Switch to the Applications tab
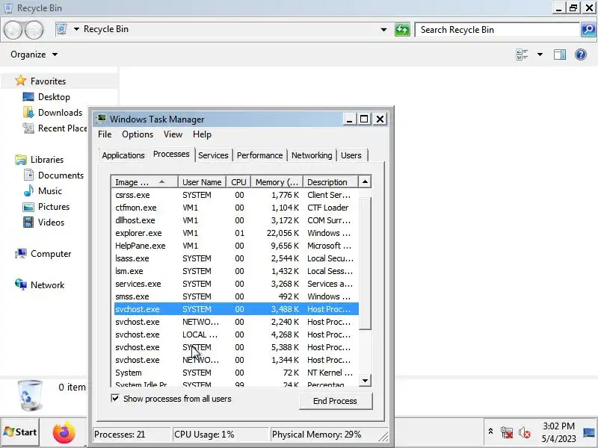The image size is (598, 448). (123, 155)
